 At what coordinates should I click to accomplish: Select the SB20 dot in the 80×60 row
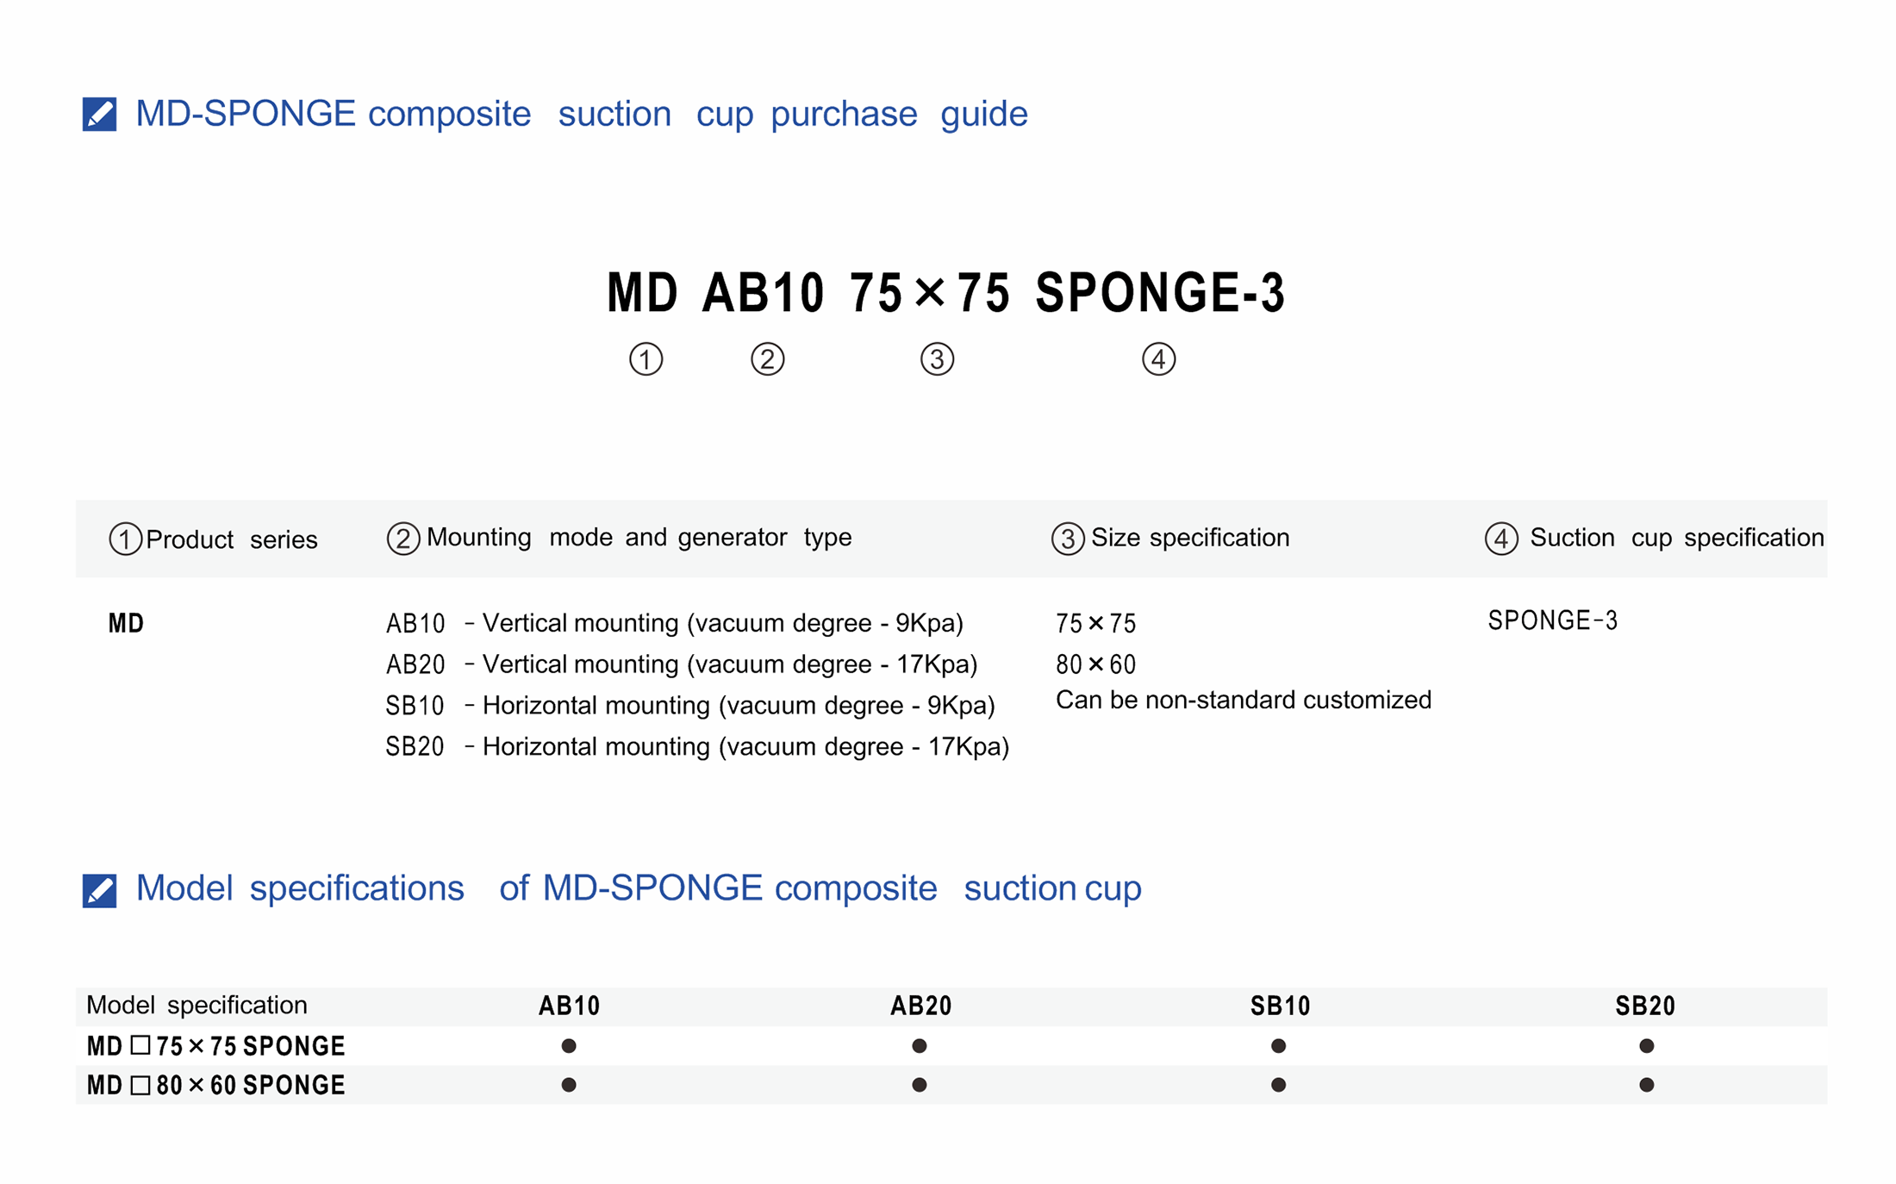coord(1646,1085)
